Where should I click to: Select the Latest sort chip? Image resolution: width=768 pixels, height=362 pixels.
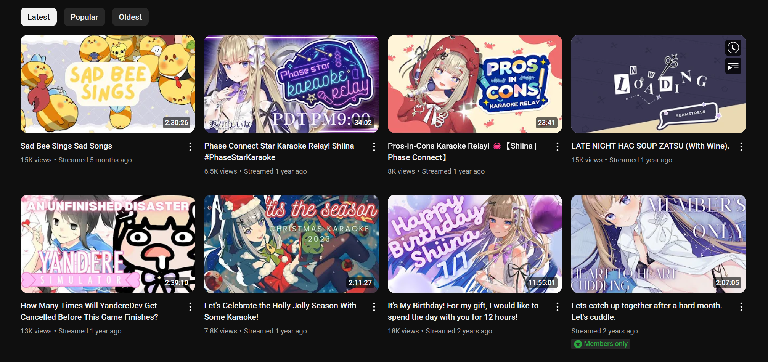(x=39, y=17)
